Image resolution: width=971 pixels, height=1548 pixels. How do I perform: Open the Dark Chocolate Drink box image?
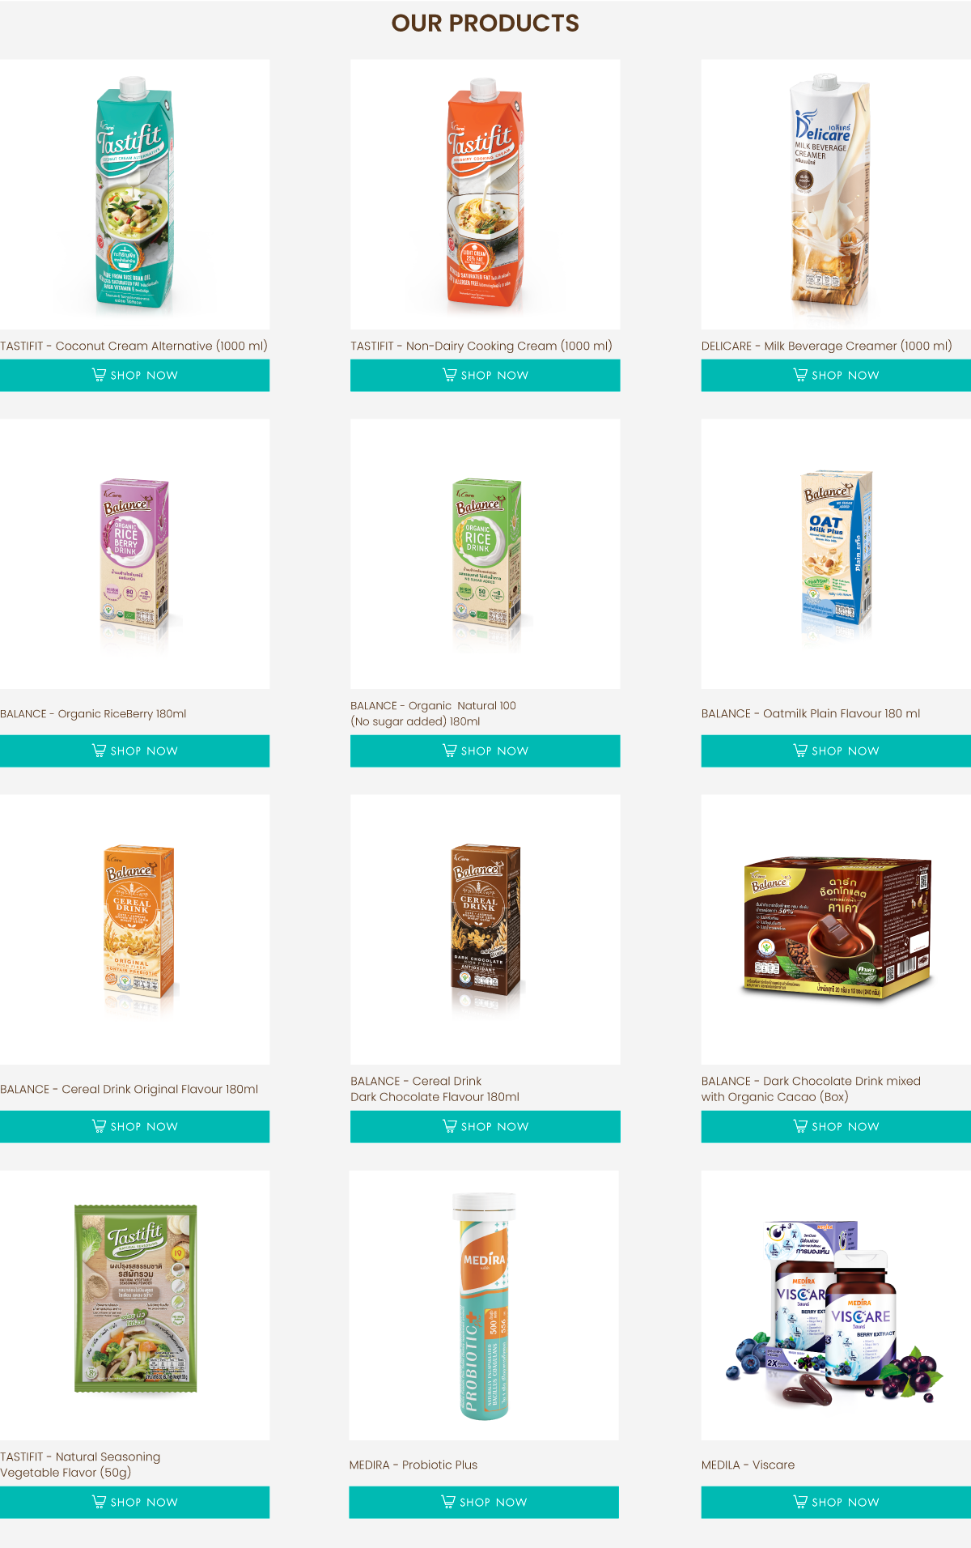click(836, 929)
